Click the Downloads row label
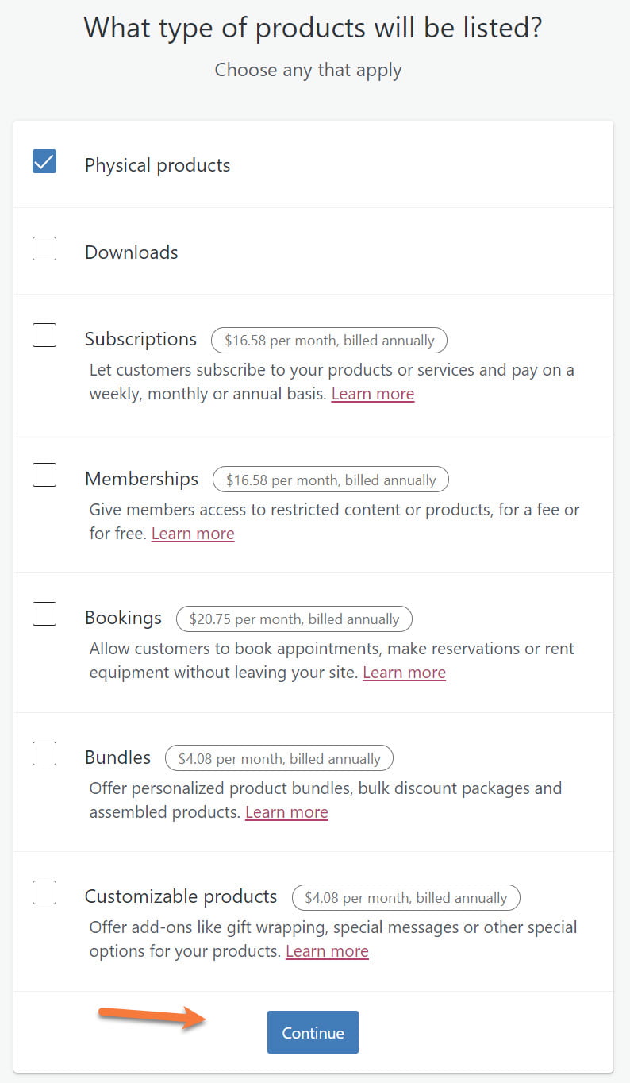 click(131, 252)
